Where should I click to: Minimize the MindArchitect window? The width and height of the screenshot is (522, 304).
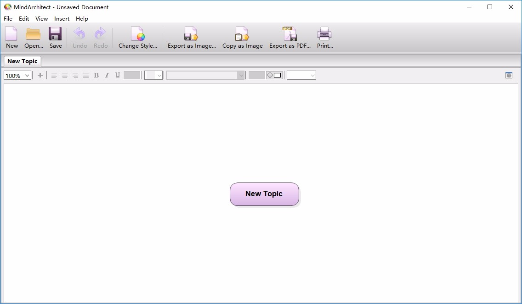[470, 7]
